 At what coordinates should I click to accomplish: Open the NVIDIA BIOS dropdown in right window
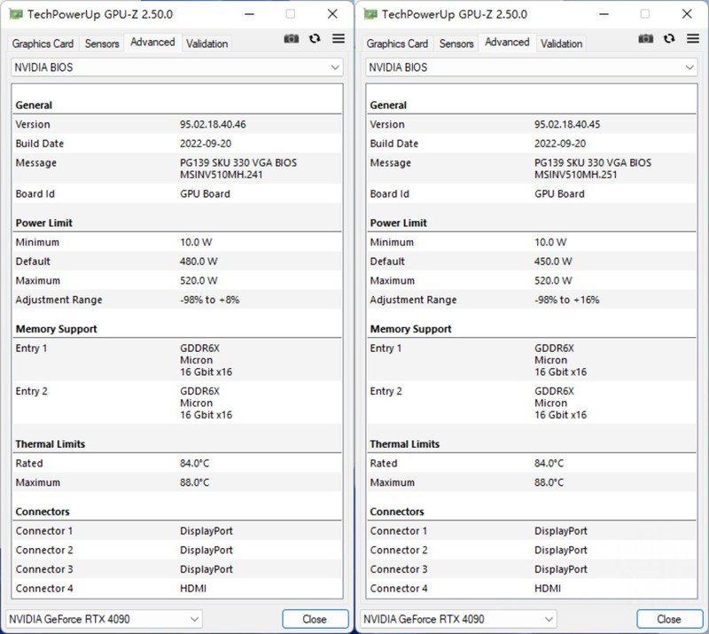(x=531, y=67)
